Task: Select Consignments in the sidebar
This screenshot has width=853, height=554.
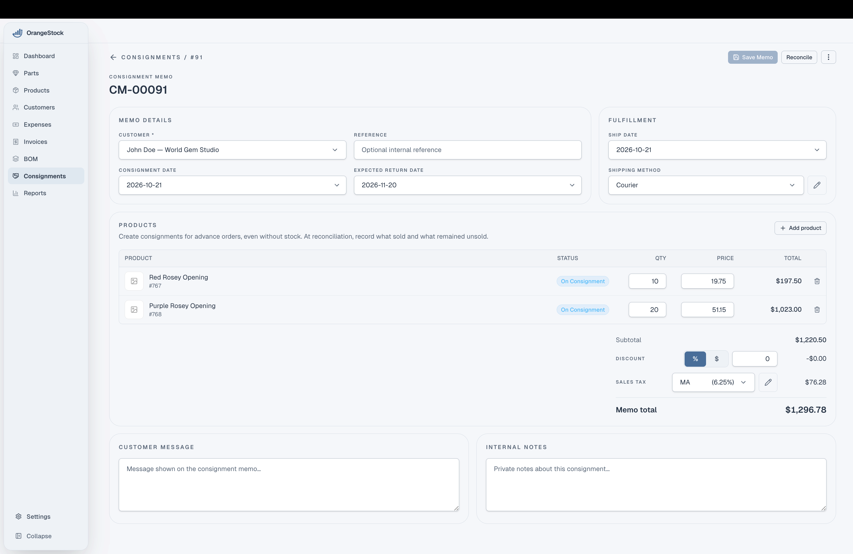Action: click(x=46, y=176)
